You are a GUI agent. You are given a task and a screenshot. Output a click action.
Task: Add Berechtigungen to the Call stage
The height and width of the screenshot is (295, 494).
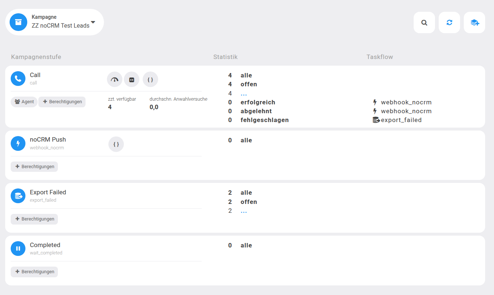click(62, 102)
